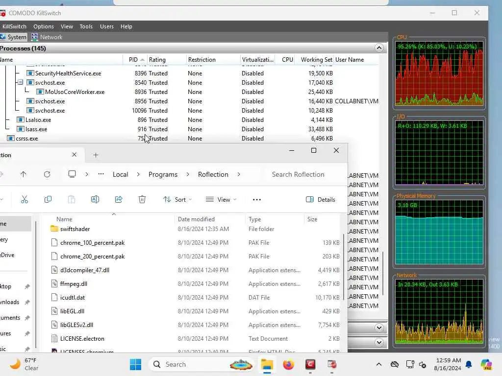The image size is (502, 376).
Task: Expand the chevron after Programs breadcrumb
Action: [x=188, y=174]
